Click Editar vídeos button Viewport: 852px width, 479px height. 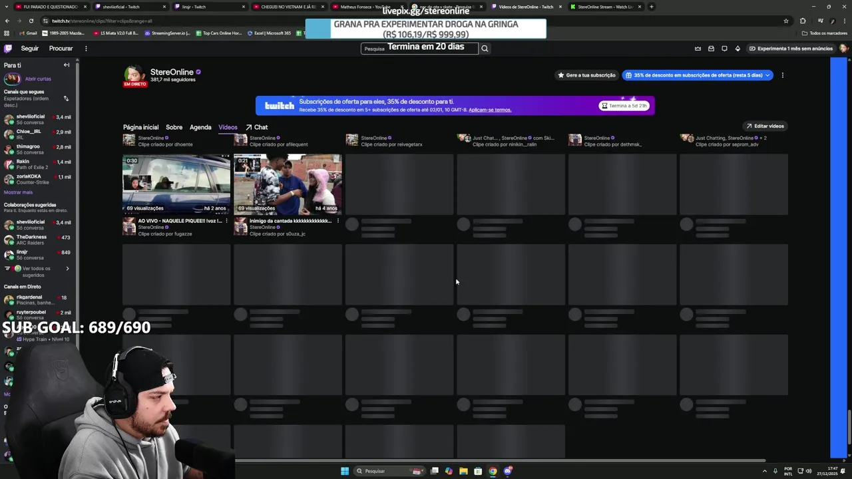click(x=765, y=126)
